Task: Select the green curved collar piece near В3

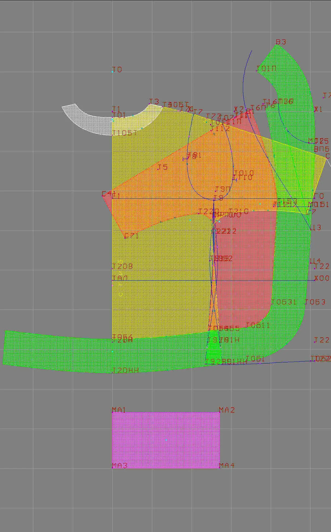Action: (289, 71)
